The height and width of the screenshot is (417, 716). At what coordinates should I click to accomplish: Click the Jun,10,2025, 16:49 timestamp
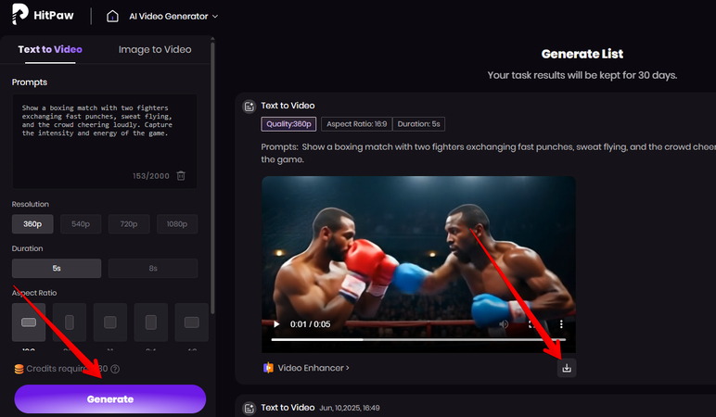point(350,408)
